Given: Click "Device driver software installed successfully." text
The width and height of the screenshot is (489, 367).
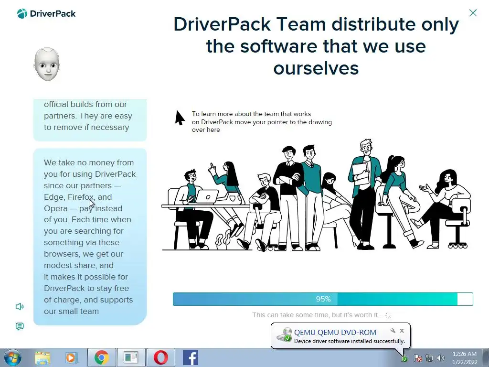Looking at the screenshot, I should 349,341.
